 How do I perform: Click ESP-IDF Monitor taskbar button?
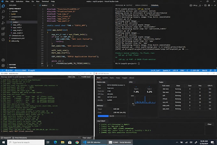click(94, 142)
